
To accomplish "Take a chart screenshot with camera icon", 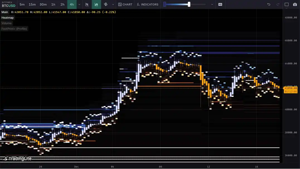I will click(295, 4).
